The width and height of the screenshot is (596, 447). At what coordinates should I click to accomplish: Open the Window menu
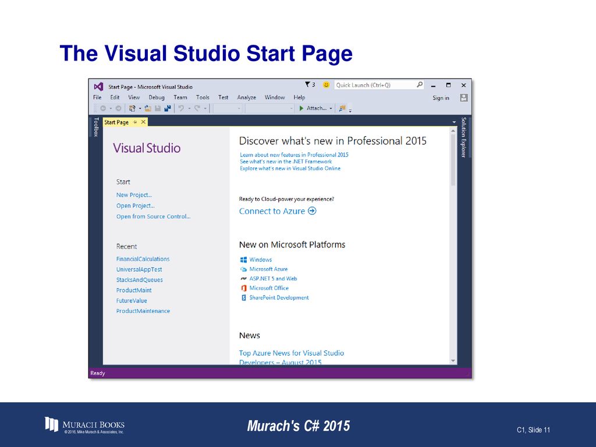pyautogui.click(x=275, y=97)
